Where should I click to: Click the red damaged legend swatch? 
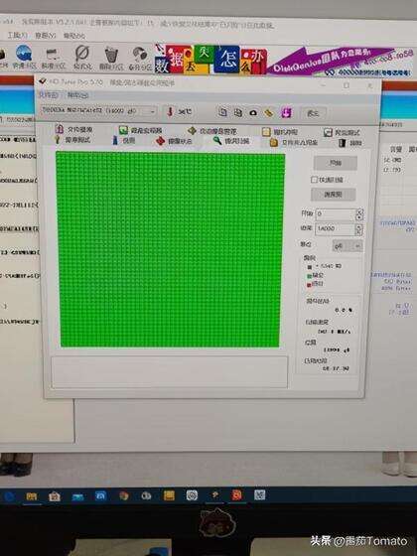pyautogui.click(x=309, y=284)
